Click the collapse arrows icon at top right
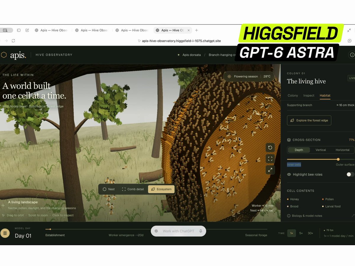Image resolution: width=355 pixels, height=266 pixels. (349, 30)
